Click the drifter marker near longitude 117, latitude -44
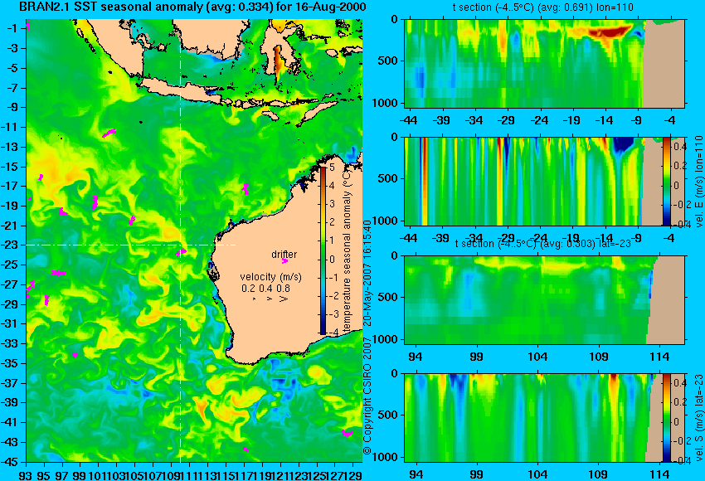Screen dimensions: 705x481 pos(246,449)
